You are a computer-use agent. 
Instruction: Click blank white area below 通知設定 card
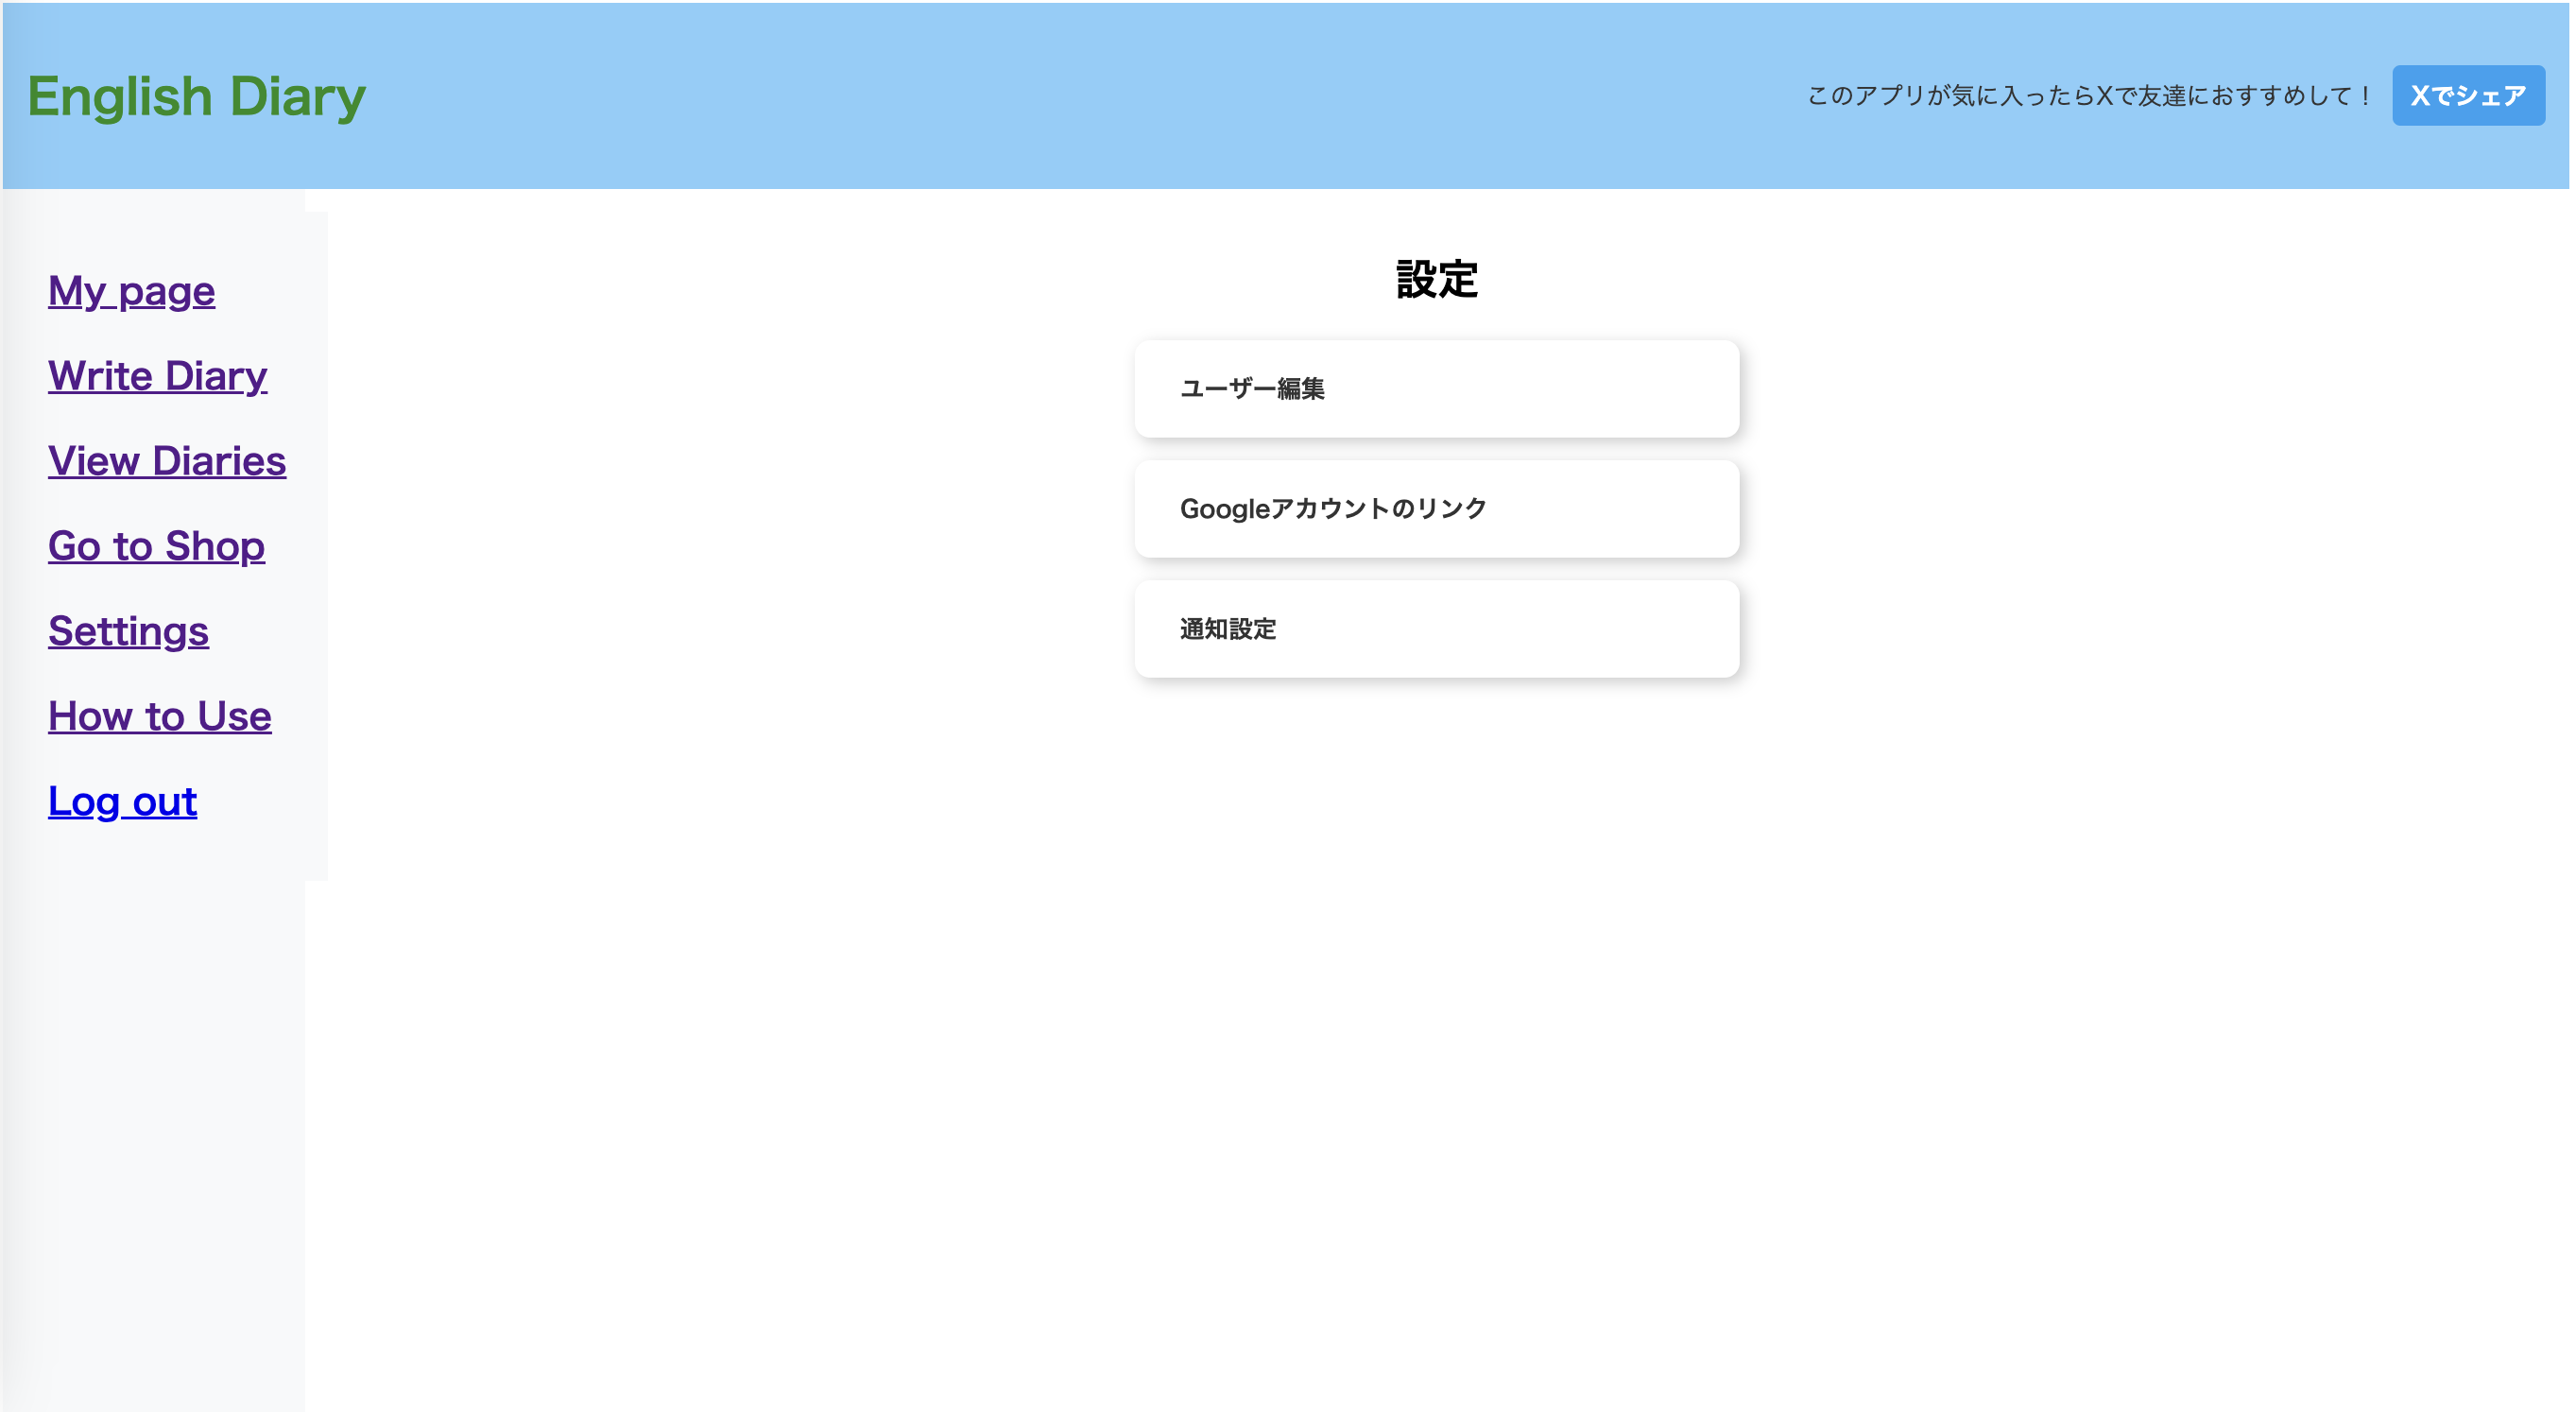click(1436, 950)
